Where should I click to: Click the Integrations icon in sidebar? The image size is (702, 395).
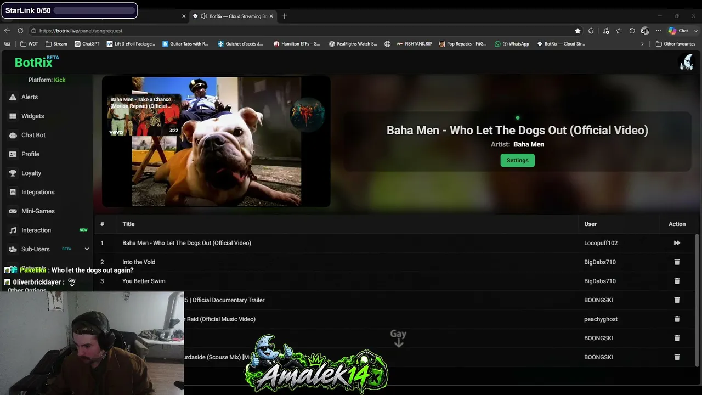(x=13, y=192)
